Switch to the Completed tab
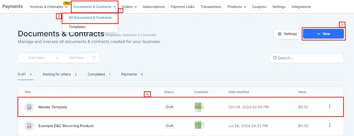Viewport: 354px width, 136px height. (100, 74)
